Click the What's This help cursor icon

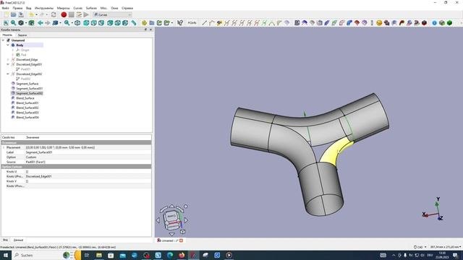coord(180,22)
